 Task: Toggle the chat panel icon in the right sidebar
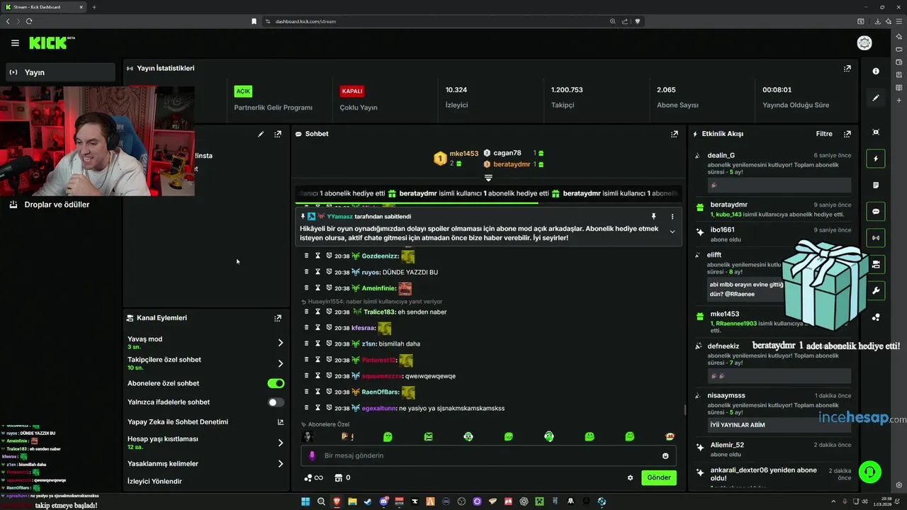click(x=876, y=212)
